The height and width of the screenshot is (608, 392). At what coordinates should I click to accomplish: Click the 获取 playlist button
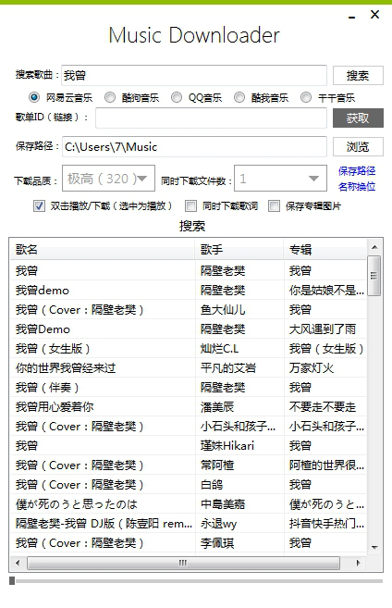point(358,118)
